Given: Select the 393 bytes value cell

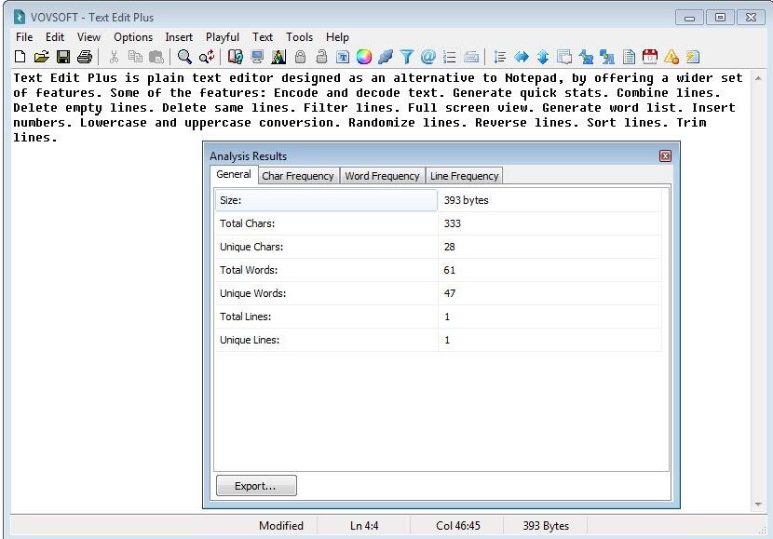Looking at the screenshot, I should (x=549, y=200).
